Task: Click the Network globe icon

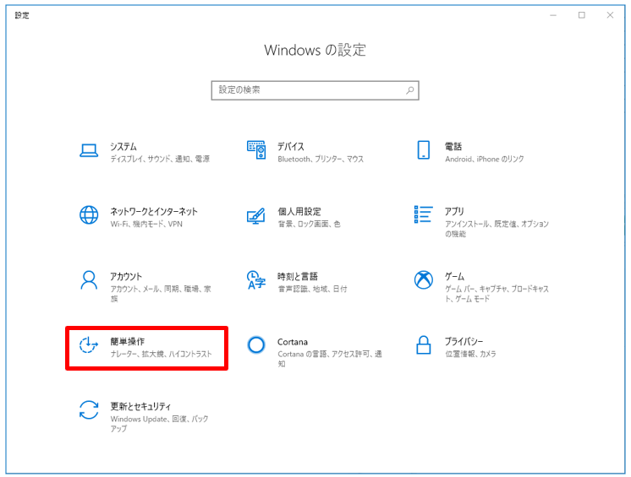Action: tap(89, 215)
